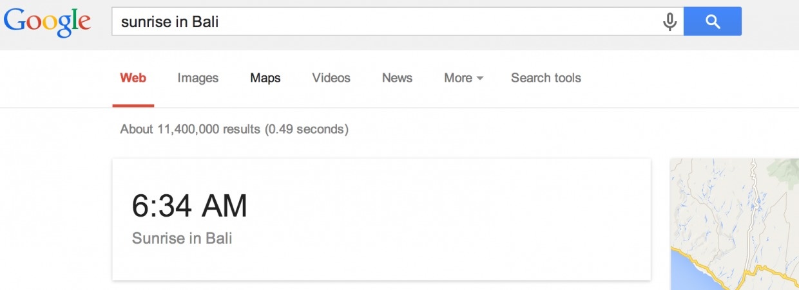Go to the Videos tab
The width and height of the screenshot is (799, 290).
tap(331, 78)
